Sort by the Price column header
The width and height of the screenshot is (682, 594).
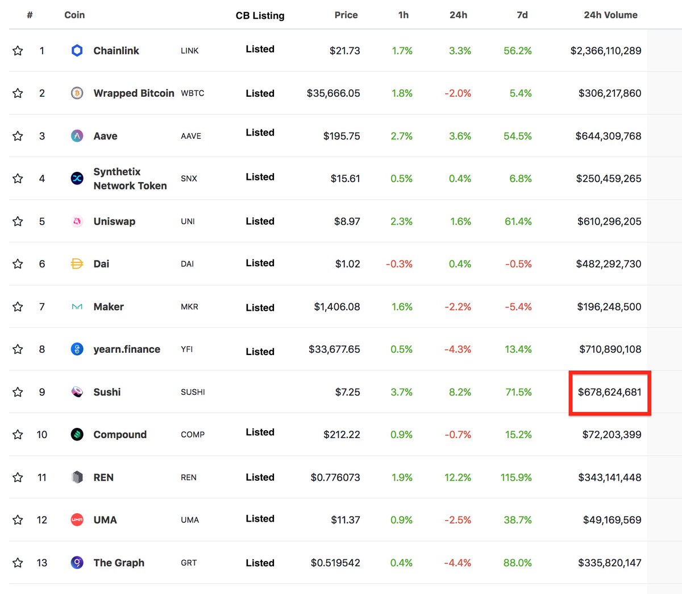346,15
